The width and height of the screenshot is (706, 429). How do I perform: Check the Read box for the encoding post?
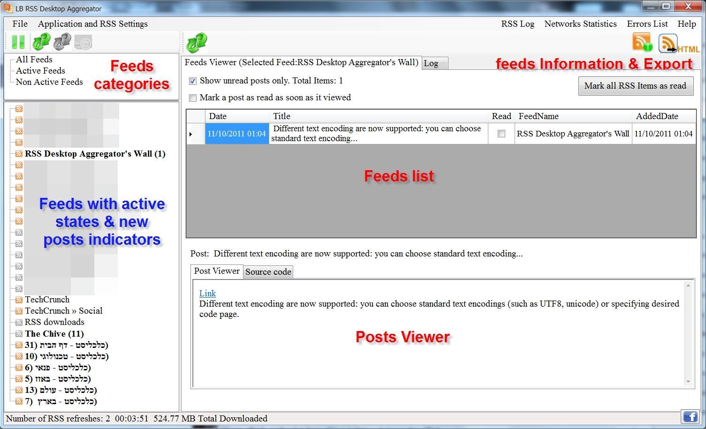[x=501, y=134]
